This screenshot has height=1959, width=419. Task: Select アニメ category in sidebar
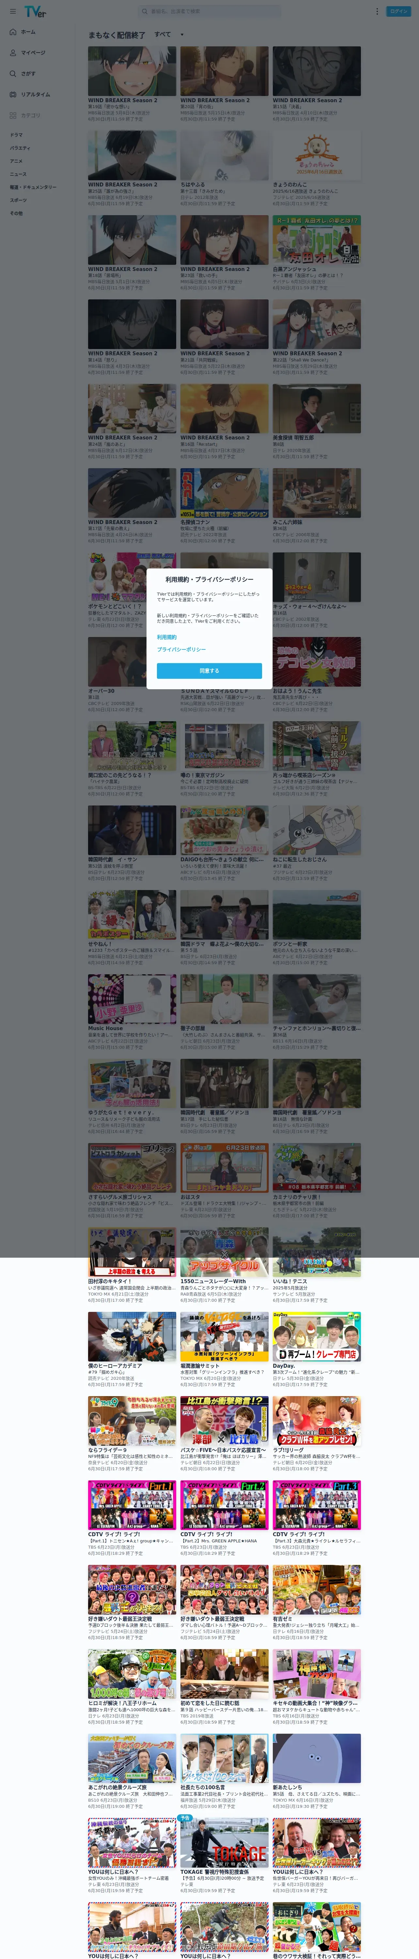(16, 161)
